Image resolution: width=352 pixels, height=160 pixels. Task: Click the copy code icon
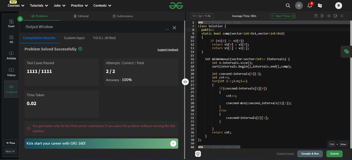[x=316, y=16]
